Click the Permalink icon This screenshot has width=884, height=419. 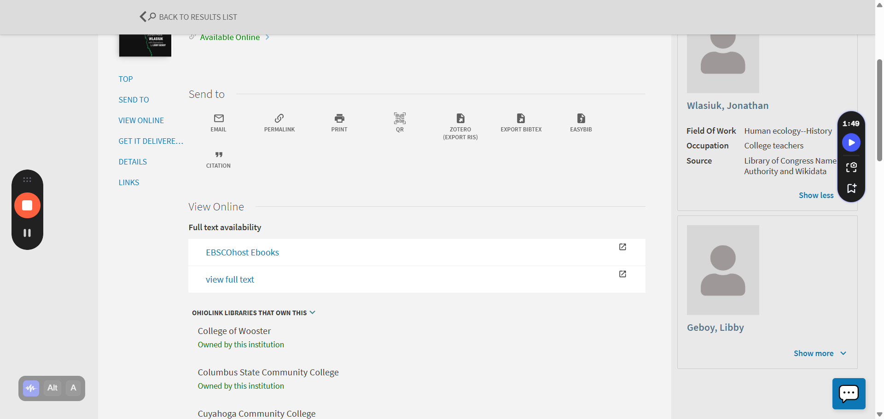point(279,122)
